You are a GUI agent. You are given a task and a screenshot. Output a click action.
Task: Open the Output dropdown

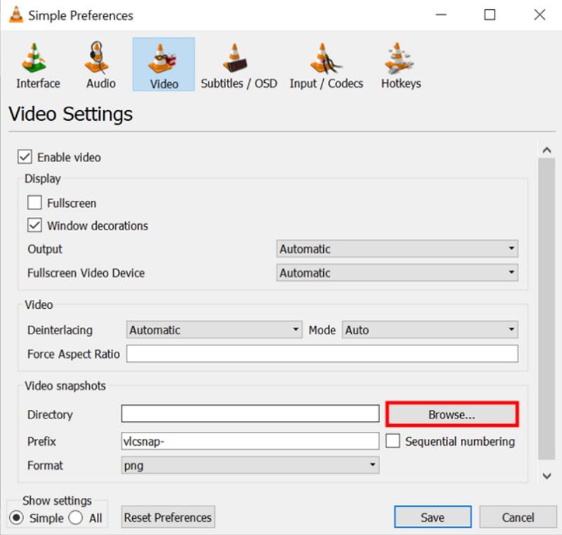pos(511,249)
